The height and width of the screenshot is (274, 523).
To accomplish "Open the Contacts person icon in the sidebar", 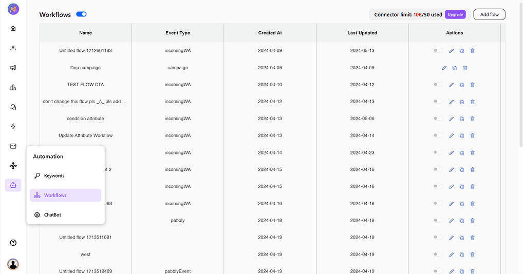I will [x=13, y=48].
